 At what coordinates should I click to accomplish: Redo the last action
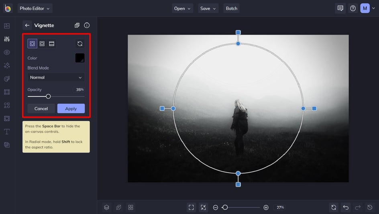[358, 207]
